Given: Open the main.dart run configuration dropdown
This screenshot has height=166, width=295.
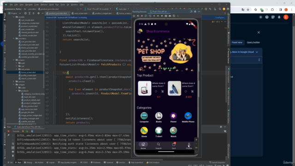Looking at the screenshot, I should (x=123, y=9).
